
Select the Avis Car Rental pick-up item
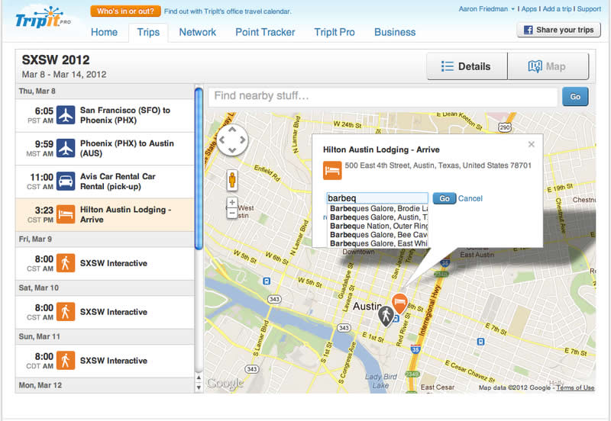(x=105, y=182)
